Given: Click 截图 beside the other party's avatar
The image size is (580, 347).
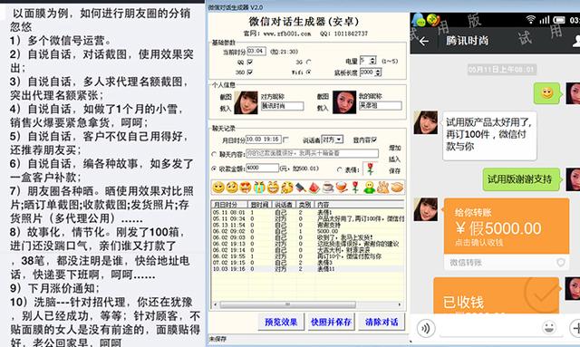Looking at the screenshot, I should [x=226, y=97].
